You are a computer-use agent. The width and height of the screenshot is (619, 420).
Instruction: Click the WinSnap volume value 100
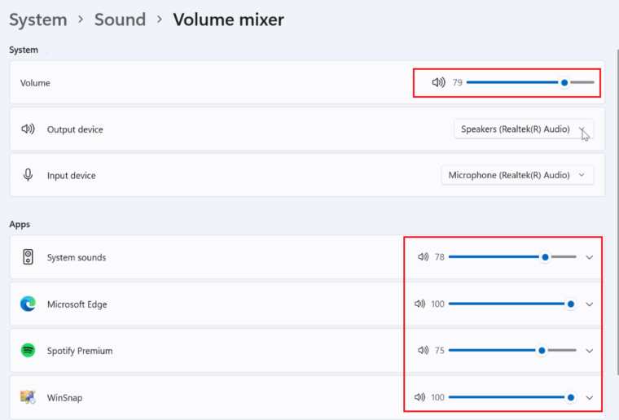(x=438, y=397)
